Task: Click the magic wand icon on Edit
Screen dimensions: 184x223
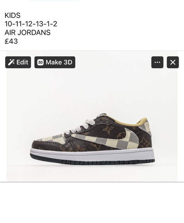Action: coord(11,62)
